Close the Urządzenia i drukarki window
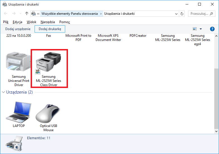This screenshot has height=154, width=219. pos(212,4)
